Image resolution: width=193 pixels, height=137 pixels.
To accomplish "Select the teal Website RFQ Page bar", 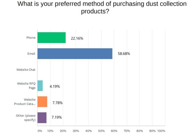I will click(40, 86).
